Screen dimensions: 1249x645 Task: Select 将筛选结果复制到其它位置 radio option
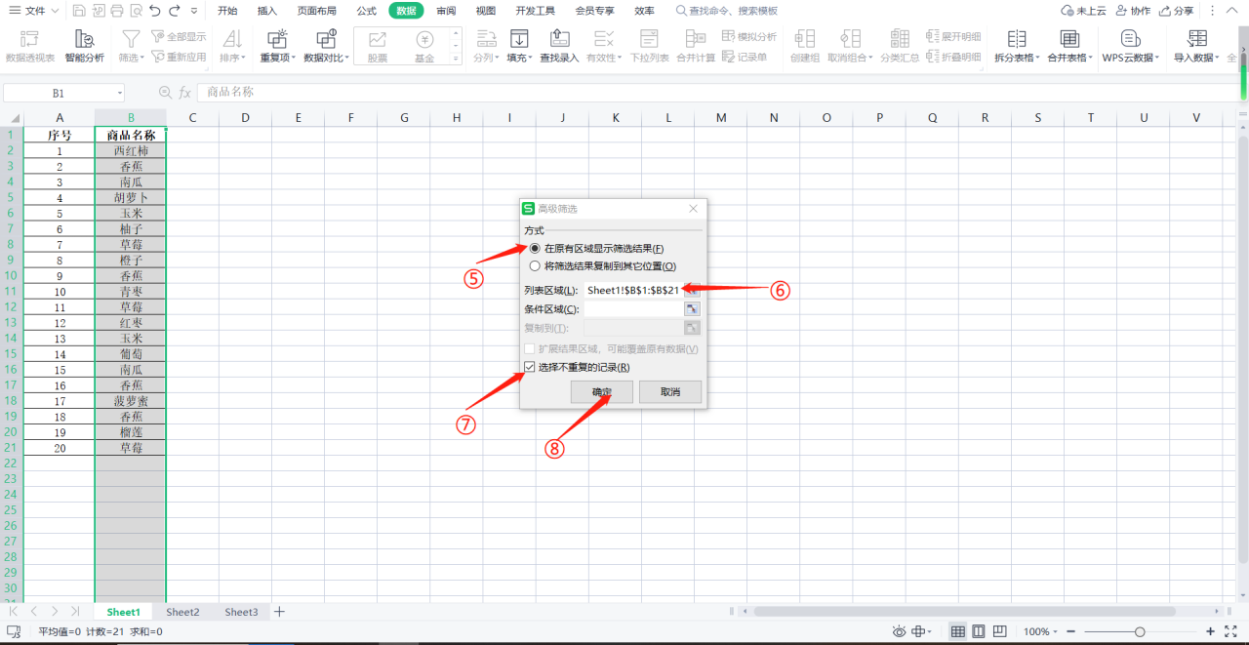point(534,266)
